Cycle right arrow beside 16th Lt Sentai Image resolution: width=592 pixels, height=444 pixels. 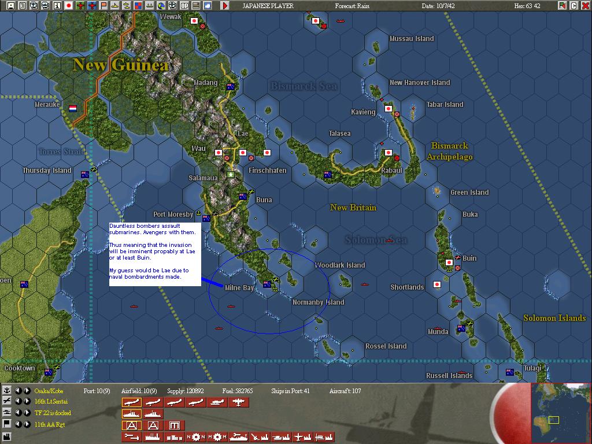[x=27, y=401]
